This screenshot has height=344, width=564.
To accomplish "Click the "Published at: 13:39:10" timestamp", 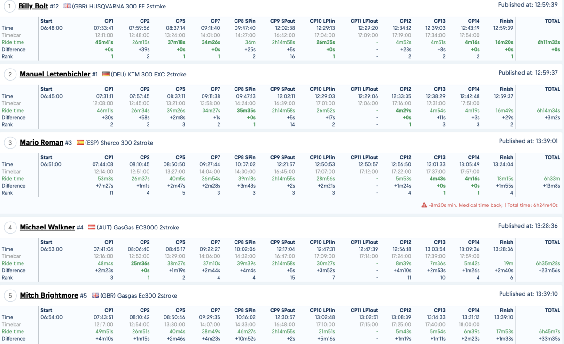I will point(528,294).
